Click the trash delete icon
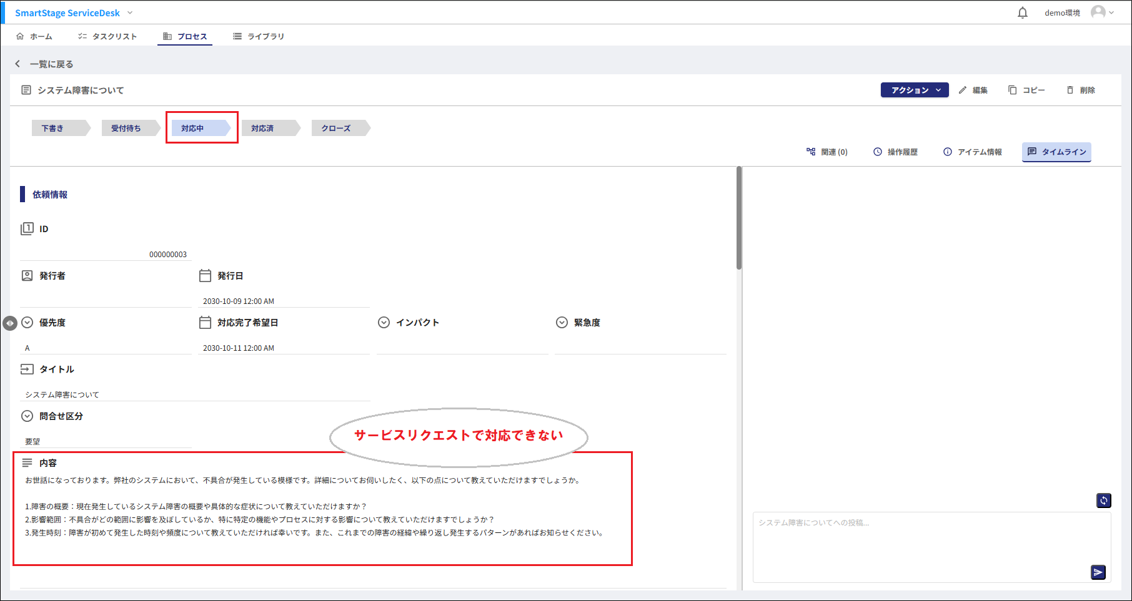The height and width of the screenshot is (601, 1132). 1070,90
